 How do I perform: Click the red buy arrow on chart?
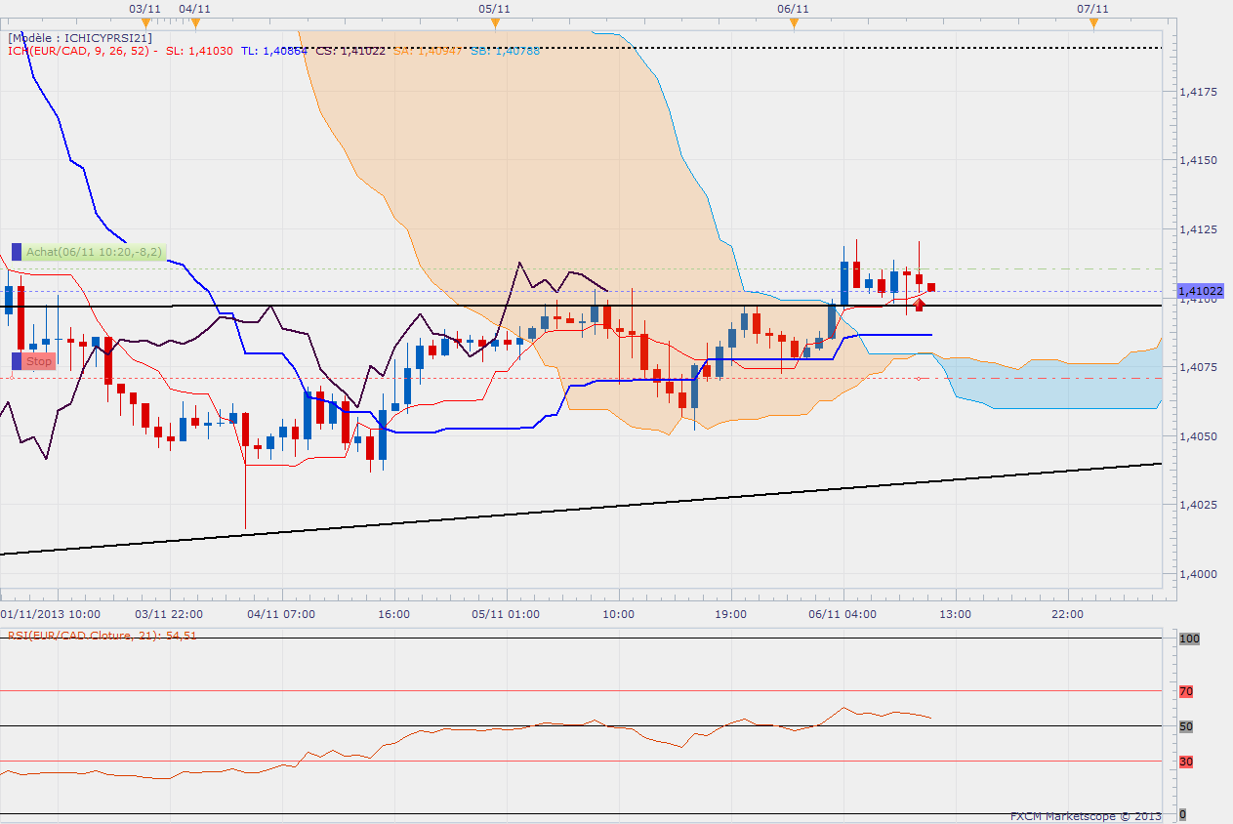coord(919,305)
